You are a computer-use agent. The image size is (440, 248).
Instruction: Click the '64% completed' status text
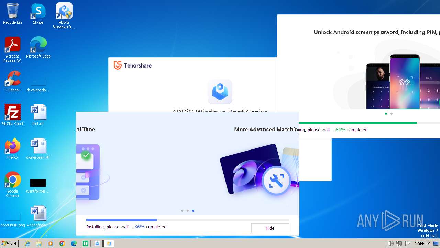click(352, 130)
